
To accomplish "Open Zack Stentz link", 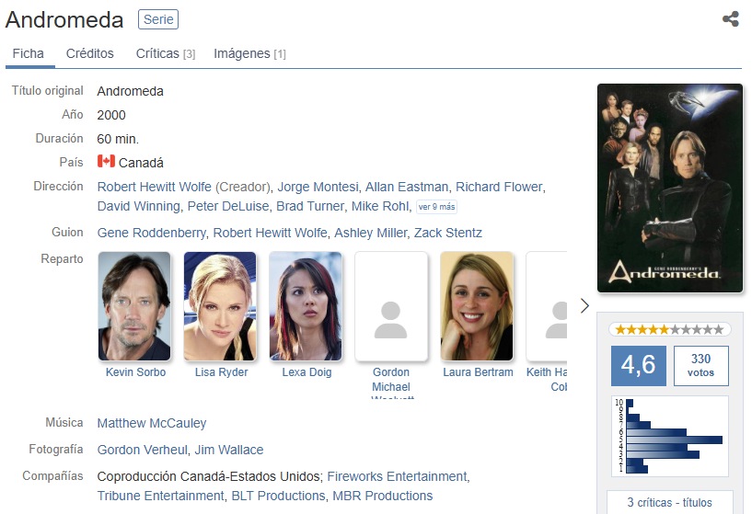I will click(x=448, y=233).
